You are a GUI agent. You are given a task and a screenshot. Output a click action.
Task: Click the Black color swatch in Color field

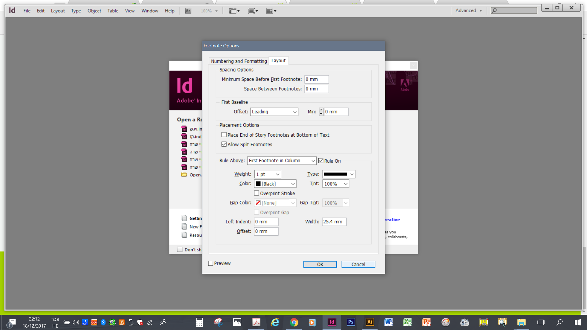[x=258, y=184]
